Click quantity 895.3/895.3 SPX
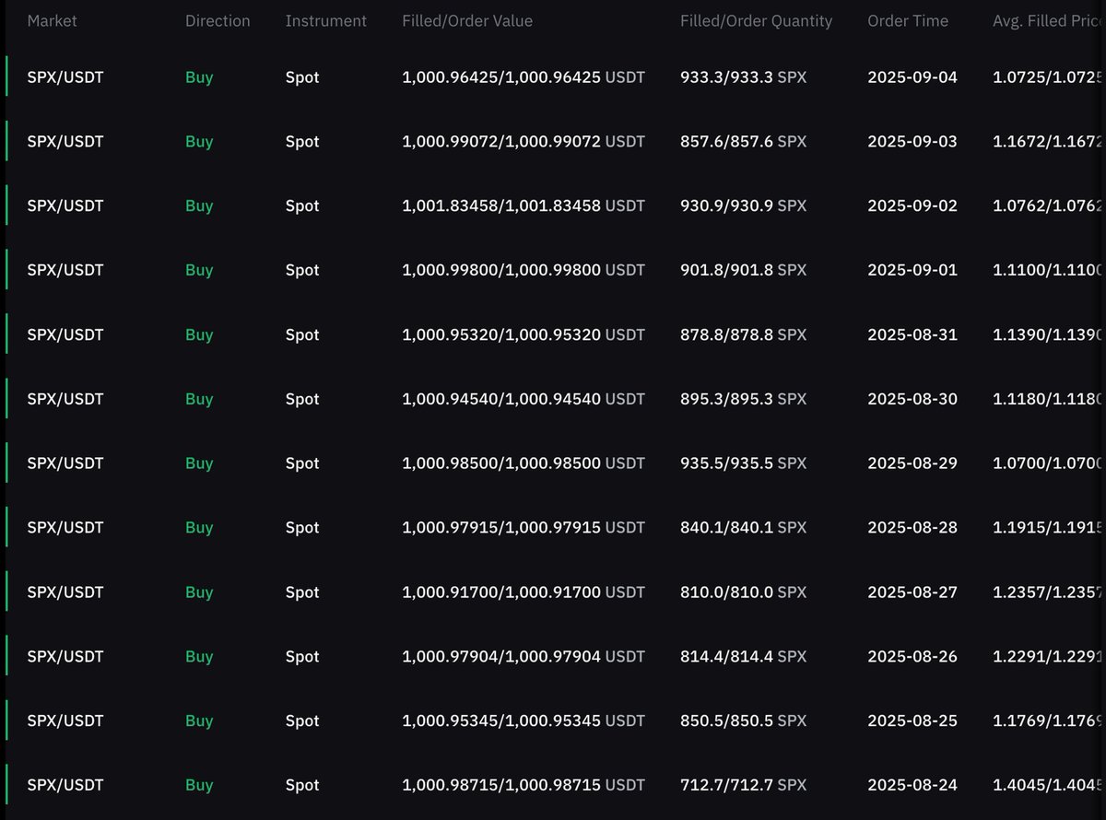Screen dimensions: 1106x820 (743, 399)
